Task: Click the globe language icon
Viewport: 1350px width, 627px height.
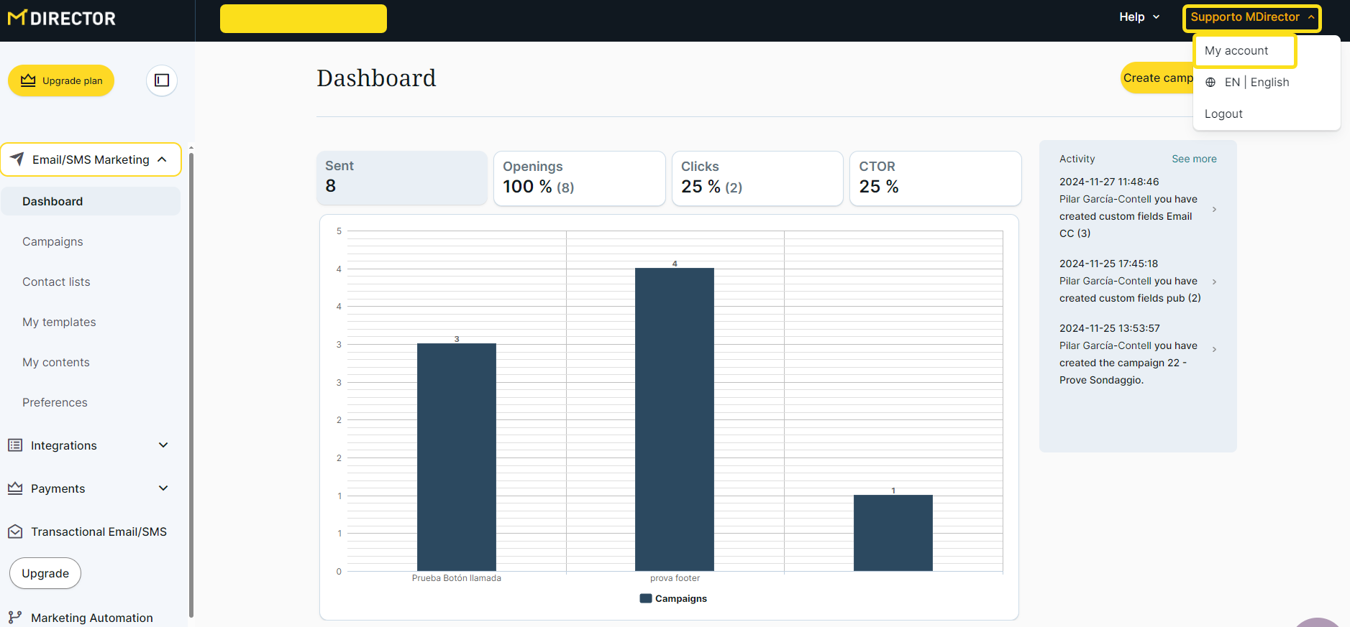Action: (1210, 83)
